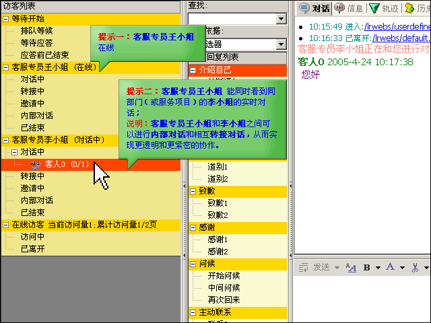Click the font style AA icon
This screenshot has height=323, width=431.
tap(351, 268)
